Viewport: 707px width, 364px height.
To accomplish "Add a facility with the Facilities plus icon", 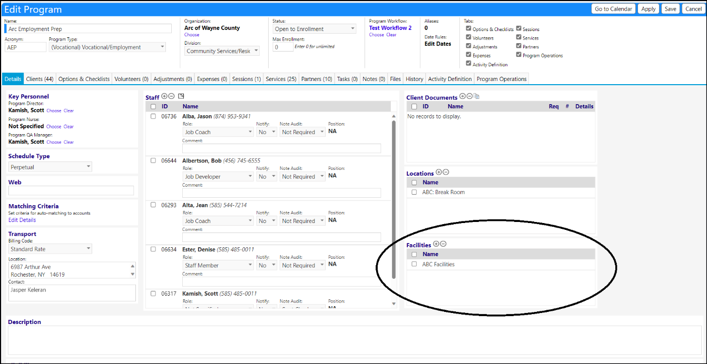I will point(436,244).
